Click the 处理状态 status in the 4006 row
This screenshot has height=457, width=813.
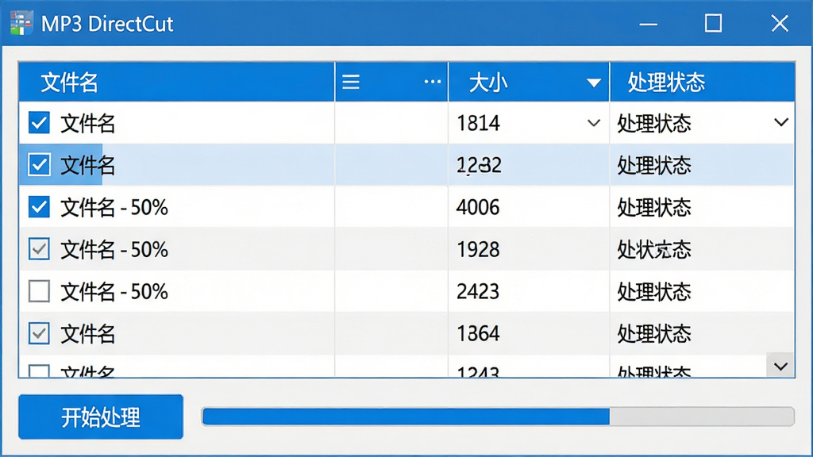coord(654,207)
